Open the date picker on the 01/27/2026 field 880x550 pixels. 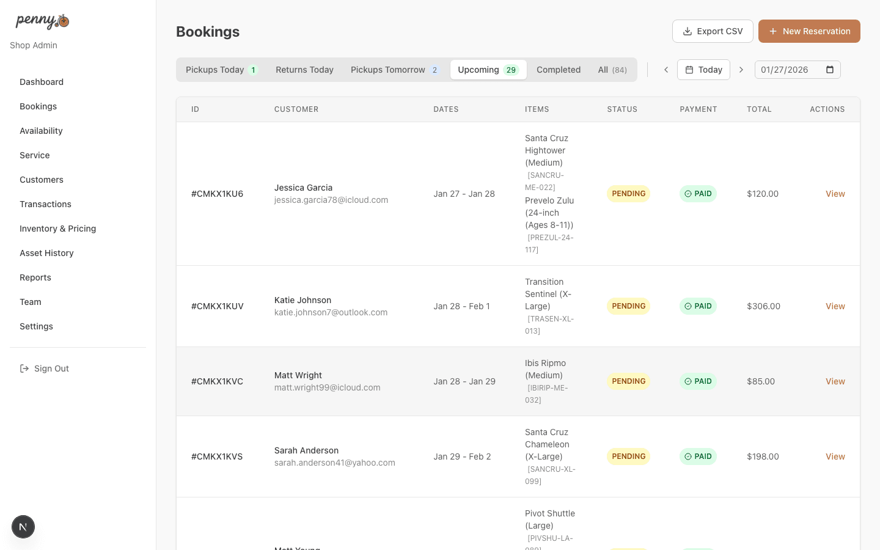[830, 70]
